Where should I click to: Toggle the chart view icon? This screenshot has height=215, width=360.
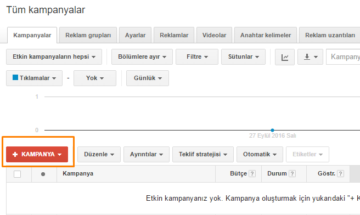point(285,57)
